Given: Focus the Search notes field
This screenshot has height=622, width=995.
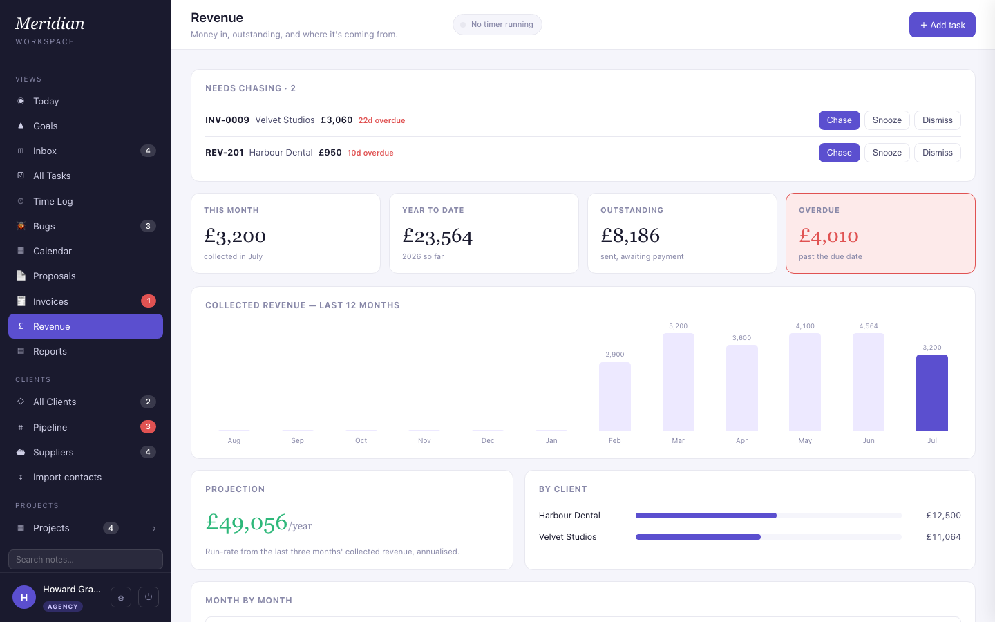Looking at the screenshot, I should coord(86,560).
